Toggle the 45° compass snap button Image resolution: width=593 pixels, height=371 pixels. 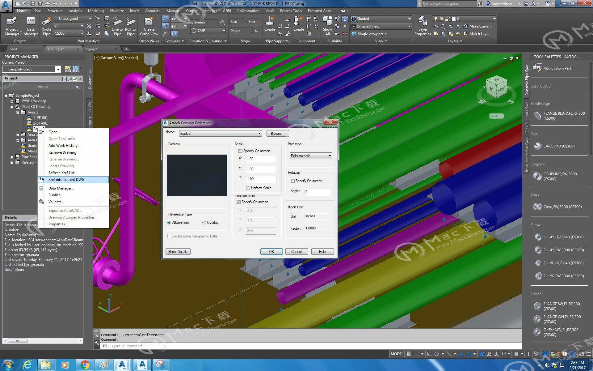[165, 19]
